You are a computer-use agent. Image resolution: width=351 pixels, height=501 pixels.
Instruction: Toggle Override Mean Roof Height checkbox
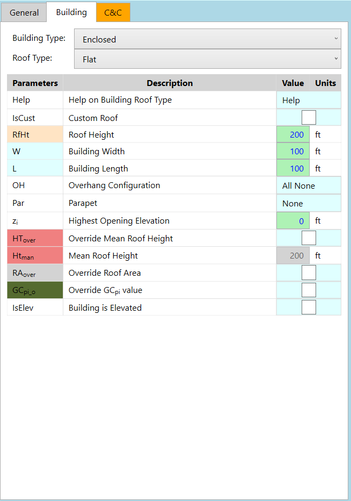309,238
